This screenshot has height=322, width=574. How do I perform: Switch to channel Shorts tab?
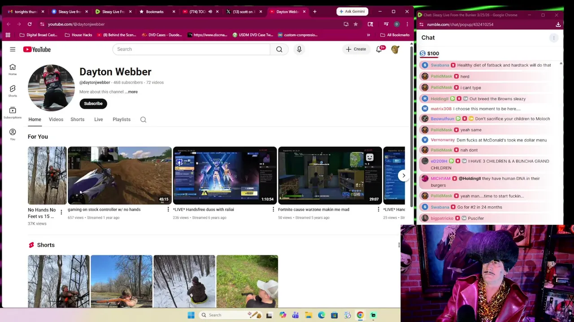click(x=77, y=119)
